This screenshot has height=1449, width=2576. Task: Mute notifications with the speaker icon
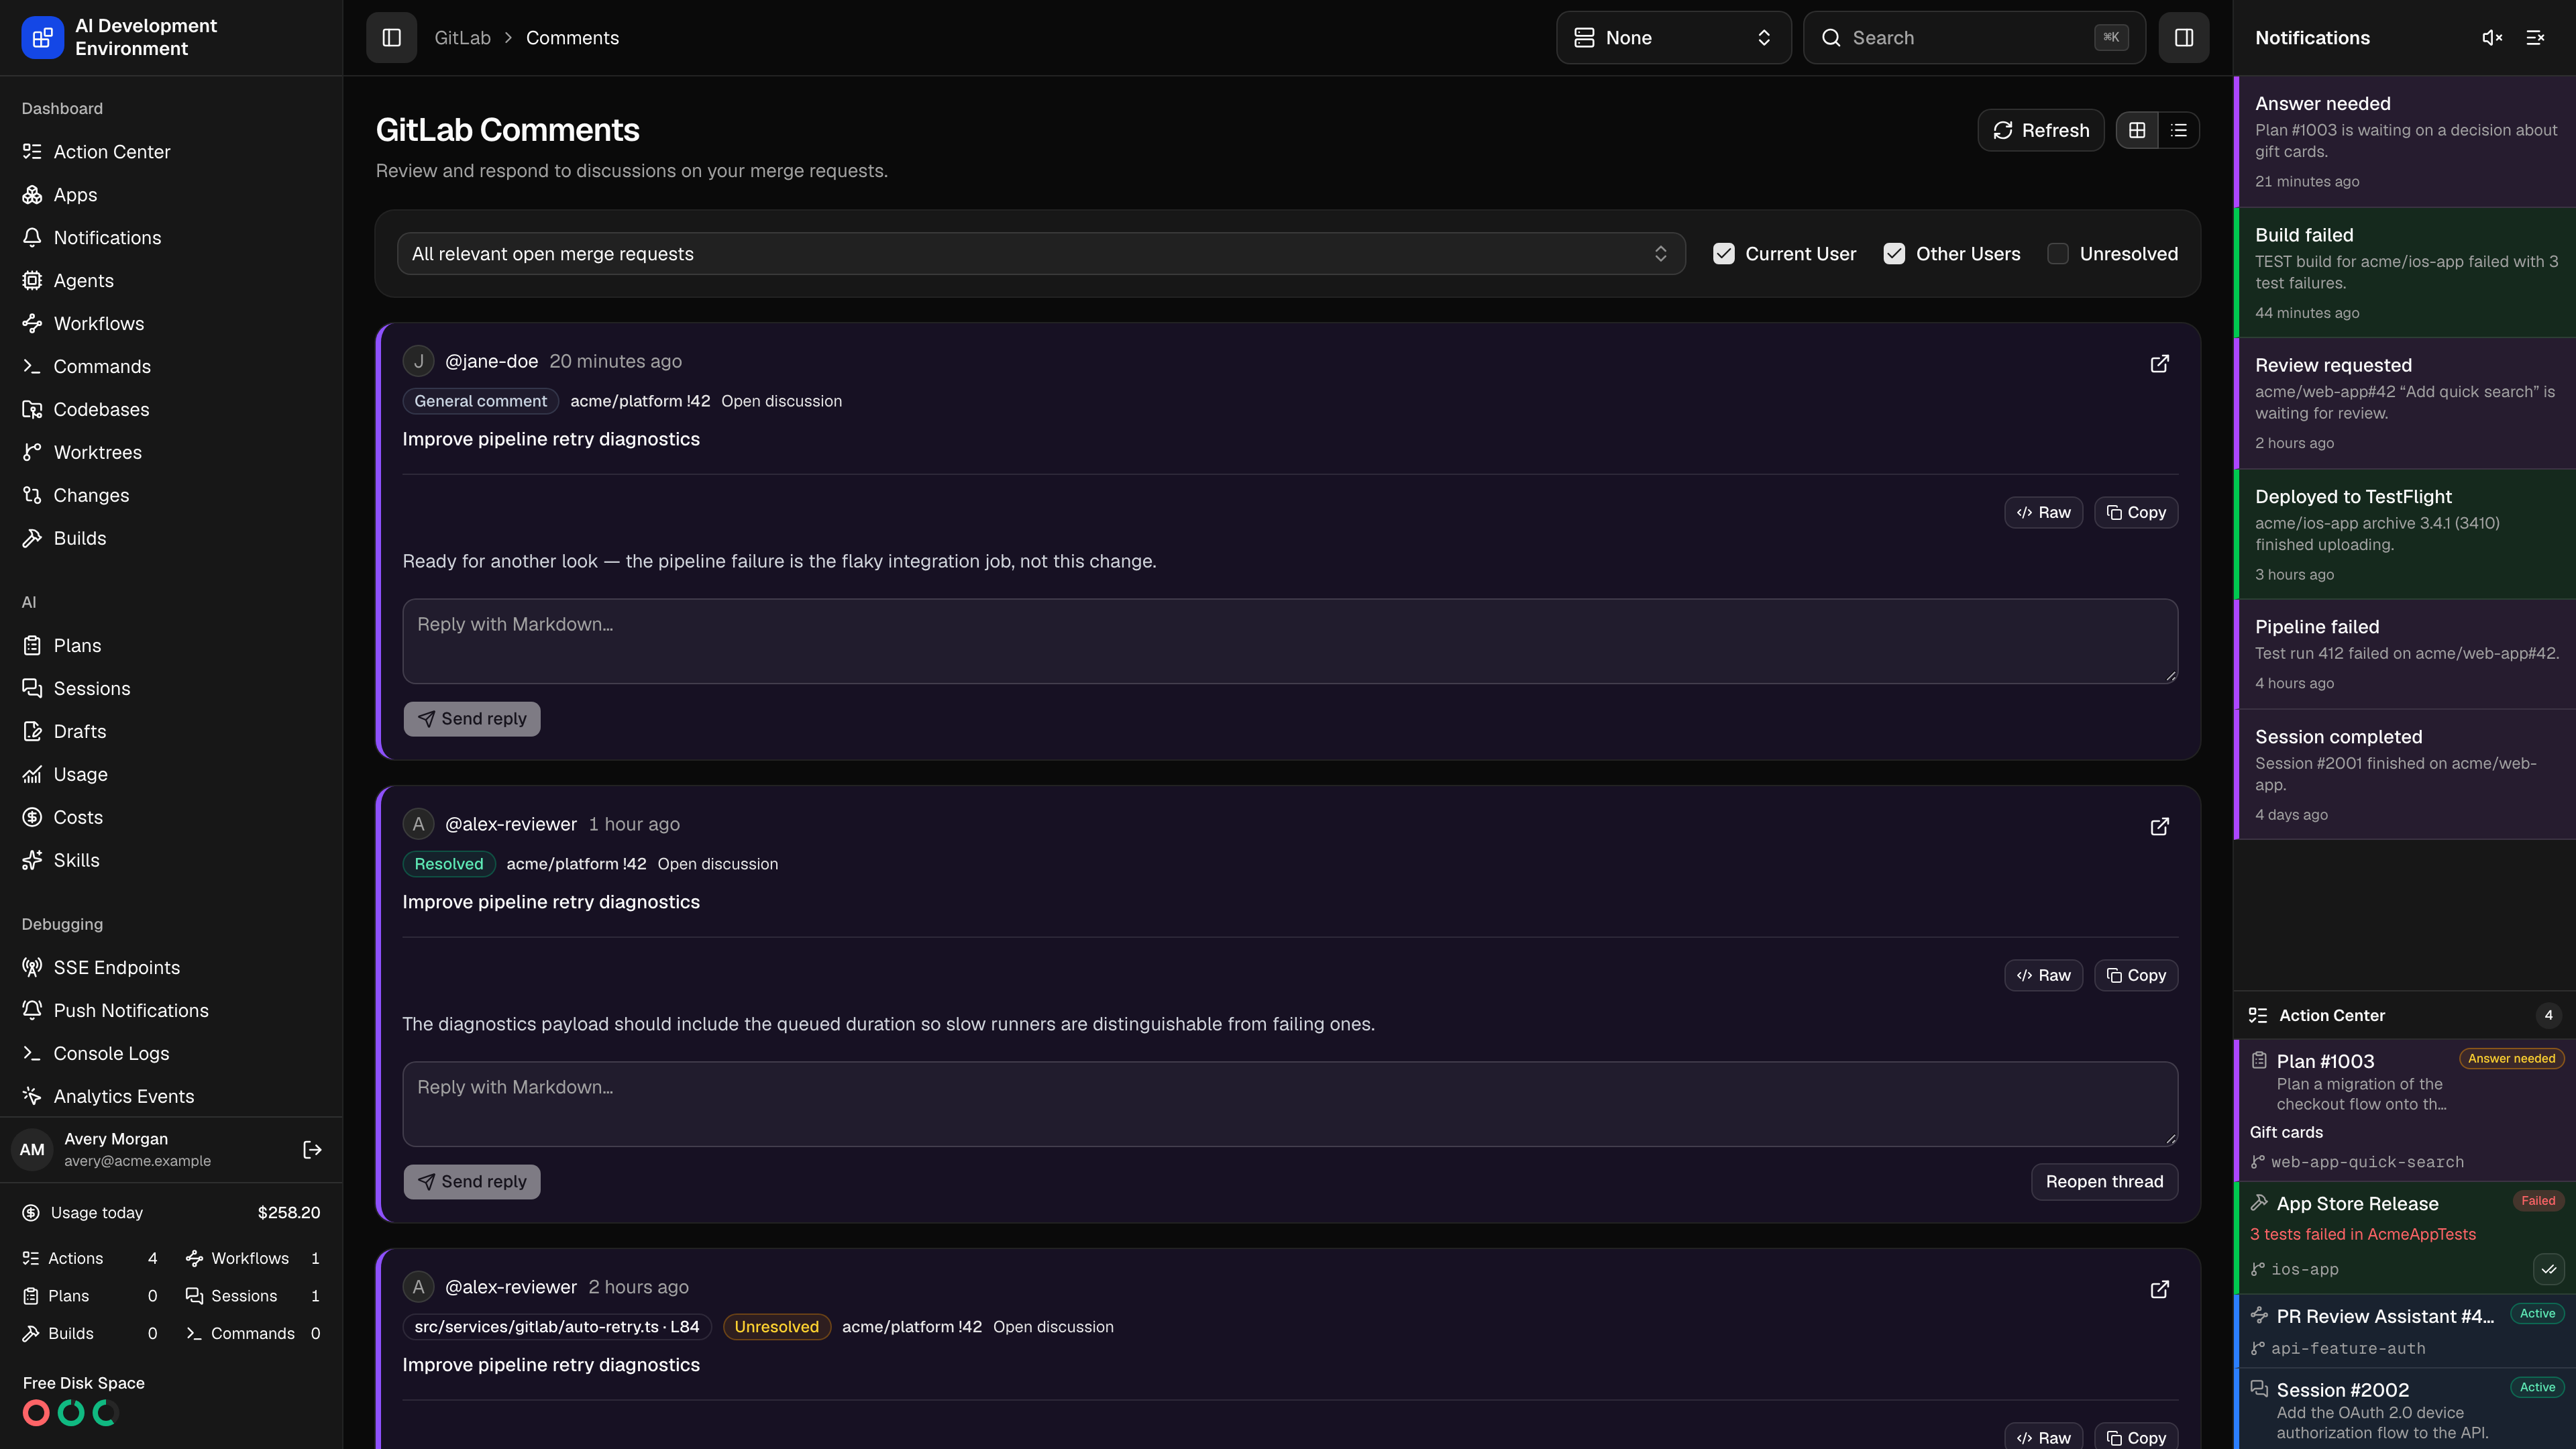[2491, 38]
